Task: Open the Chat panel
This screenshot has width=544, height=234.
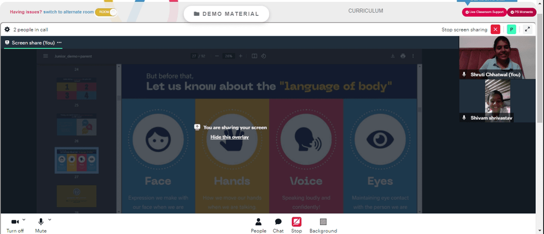Action: [278, 225]
